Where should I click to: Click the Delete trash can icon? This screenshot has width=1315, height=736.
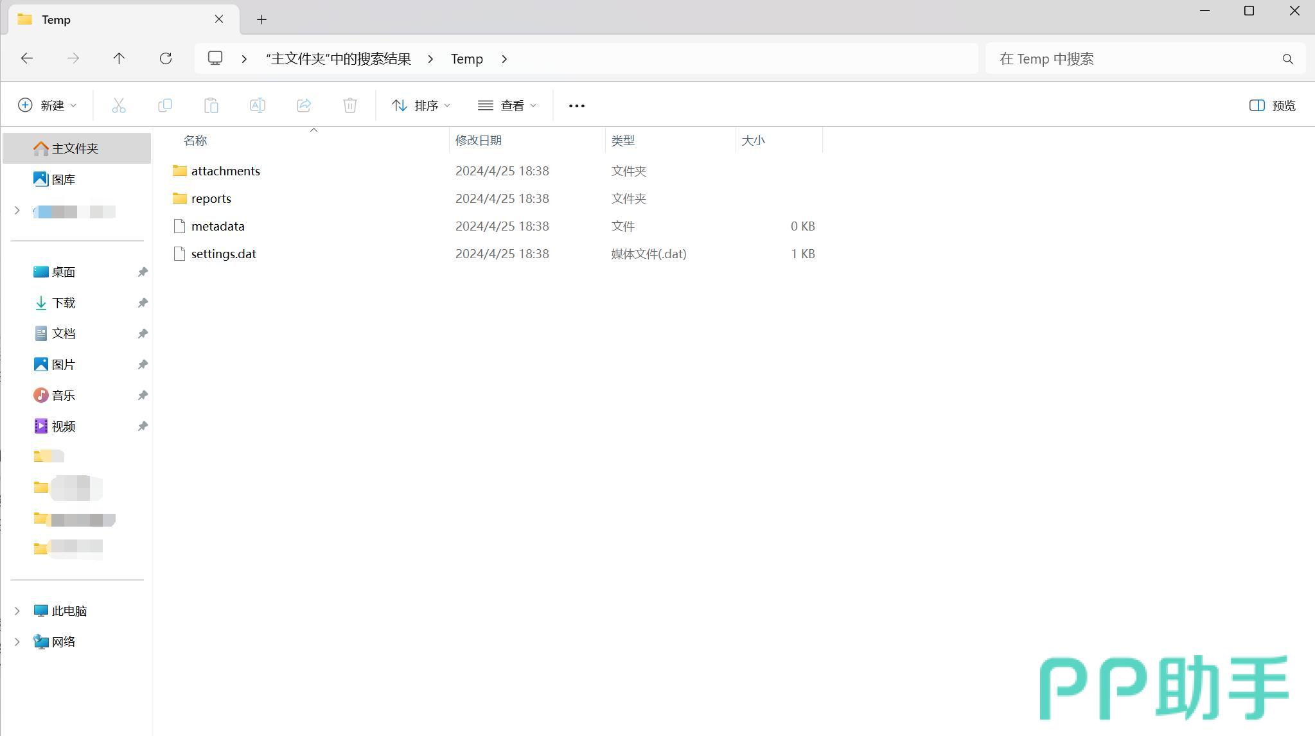(x=350, y=105)
